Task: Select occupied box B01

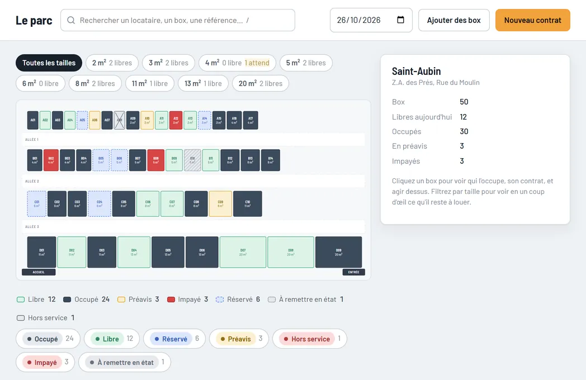Action: tap(35, 160)
